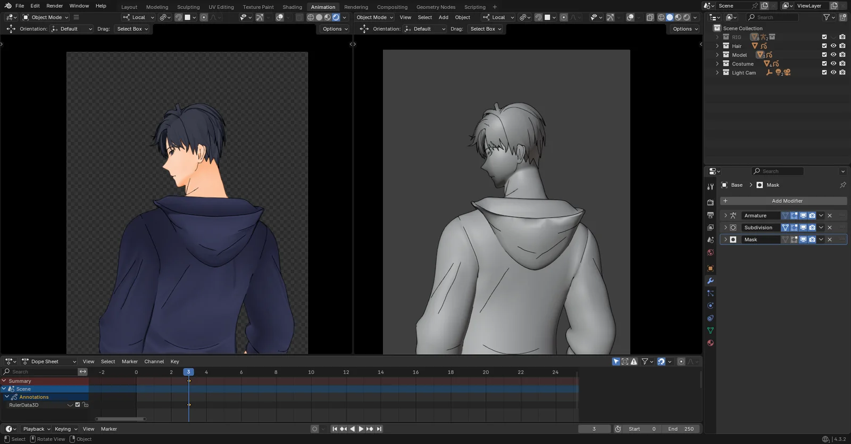This screenshot has width=851, height=444.
Task: Jump to the next keyframe
Action: [370, 429]
